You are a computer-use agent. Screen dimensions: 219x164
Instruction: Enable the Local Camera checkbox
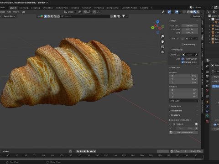(182, 39)
